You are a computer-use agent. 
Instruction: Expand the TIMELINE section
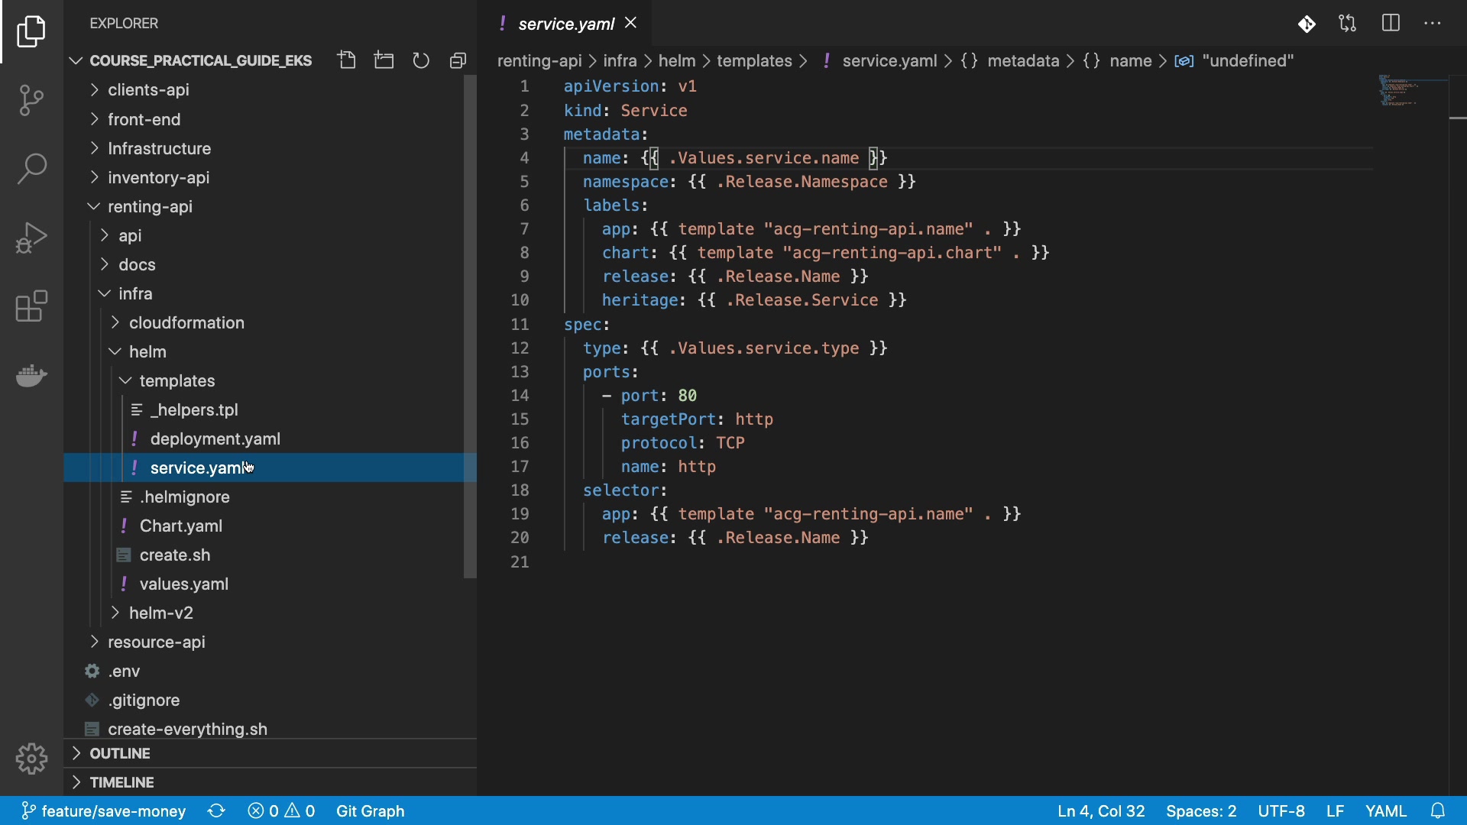122,782
